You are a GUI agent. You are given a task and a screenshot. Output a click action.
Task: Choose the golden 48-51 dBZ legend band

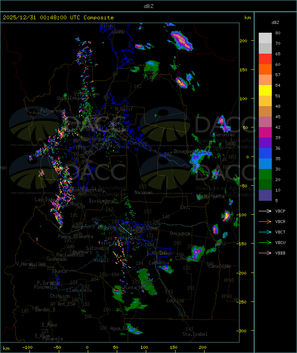(265, 101)
